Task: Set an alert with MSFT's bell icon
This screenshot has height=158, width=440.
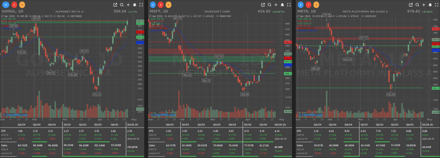Action: [282, 5]
